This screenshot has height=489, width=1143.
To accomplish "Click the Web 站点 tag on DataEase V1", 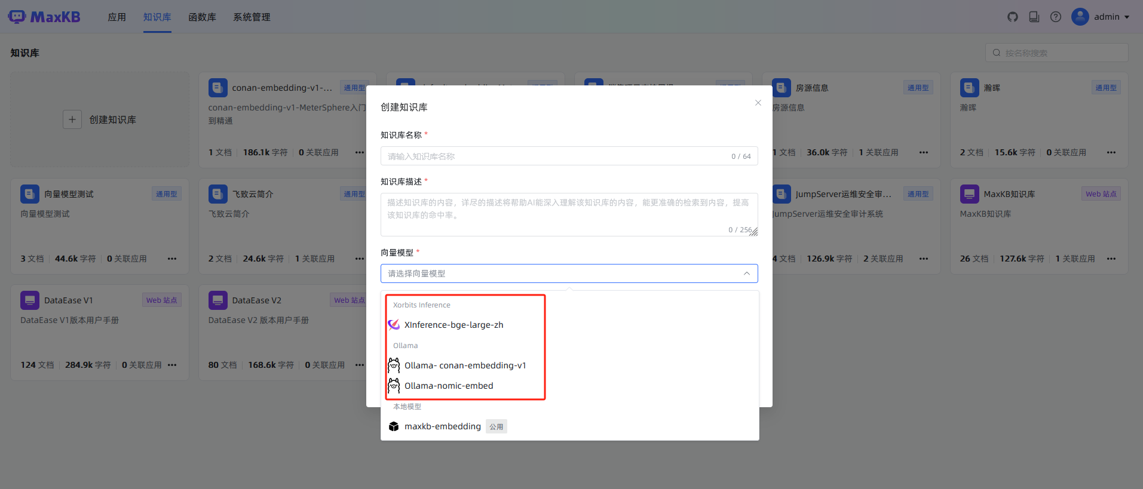I will [162, 300].
